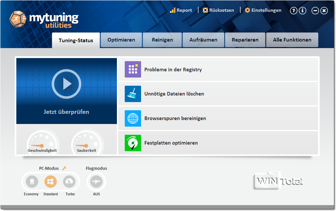Switch to the Tuning-Status tab
Viewport: 336px width, 211px height.
click(x=76, y=40)
